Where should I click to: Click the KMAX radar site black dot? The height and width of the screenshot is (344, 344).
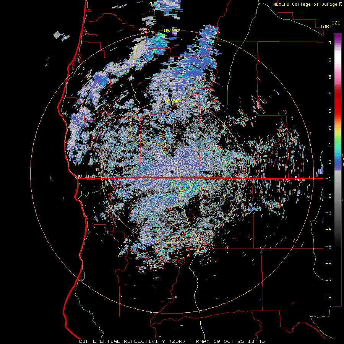tap(172, 172)
